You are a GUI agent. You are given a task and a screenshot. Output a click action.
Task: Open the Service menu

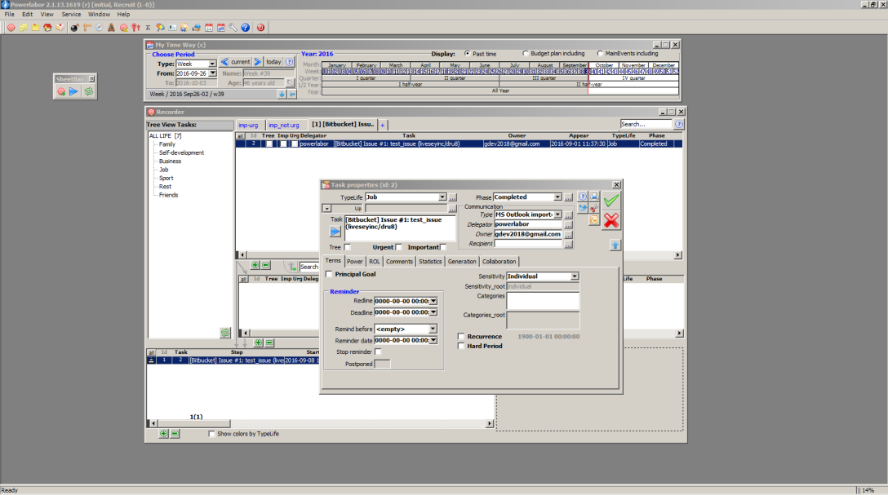click(x=71, y=14)
